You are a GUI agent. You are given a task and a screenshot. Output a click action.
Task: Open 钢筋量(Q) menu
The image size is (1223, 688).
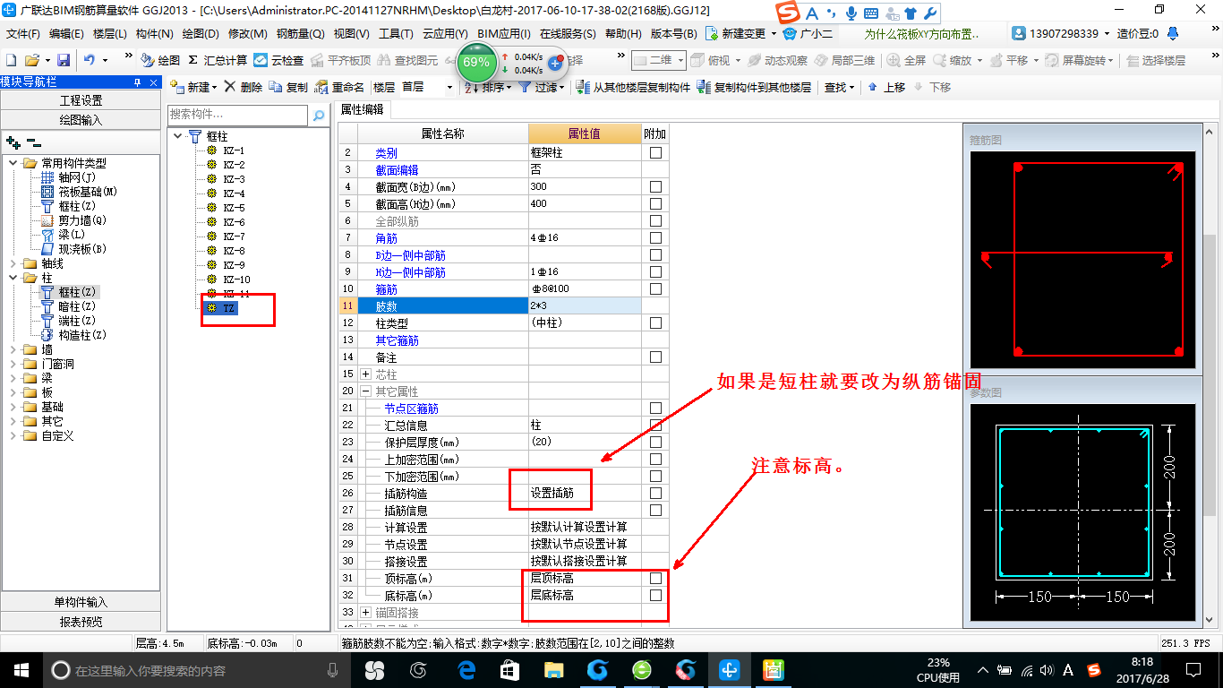pyautogui.click(x=300, y=34)
